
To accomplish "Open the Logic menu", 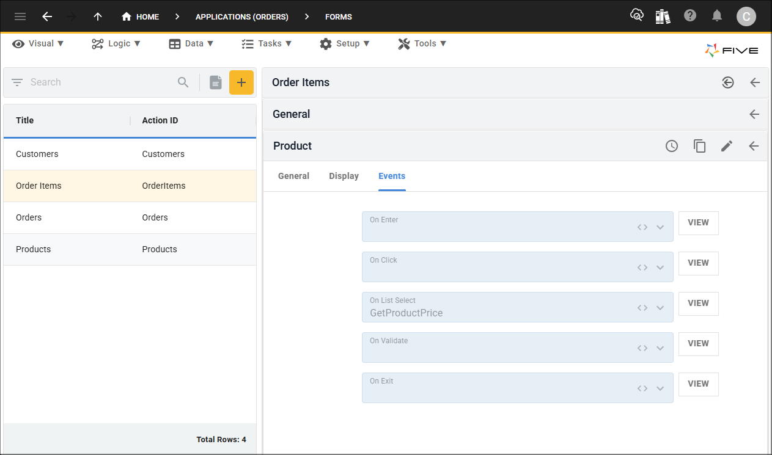I will coord(116,43).
